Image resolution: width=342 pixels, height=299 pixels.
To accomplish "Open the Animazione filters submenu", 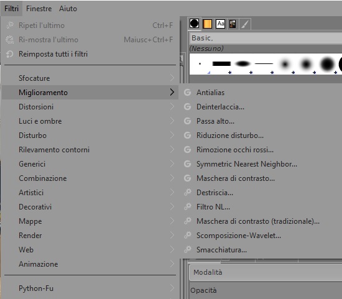I will click(x=90, y=264).
